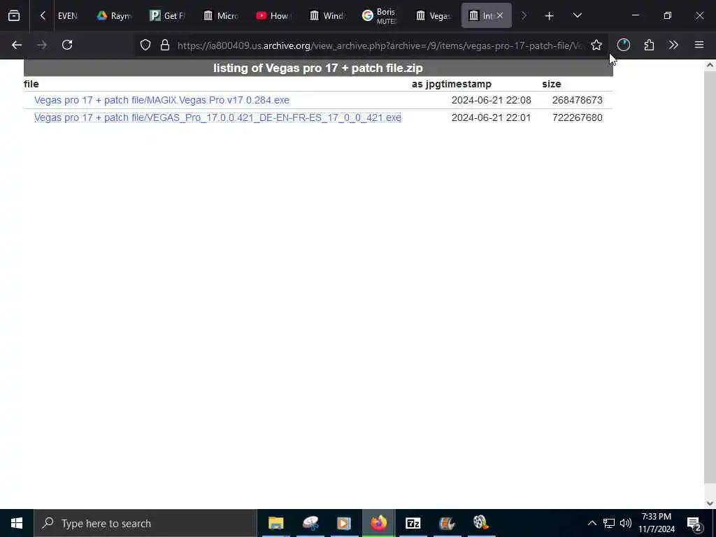Go back to the previous page
716x537 pixels.
pos(17,45)
